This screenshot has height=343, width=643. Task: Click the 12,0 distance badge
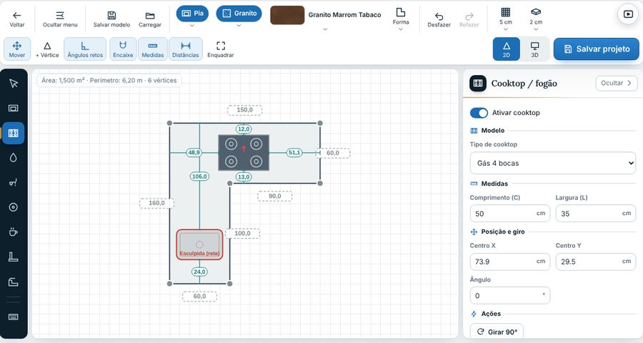coord(244,129)
